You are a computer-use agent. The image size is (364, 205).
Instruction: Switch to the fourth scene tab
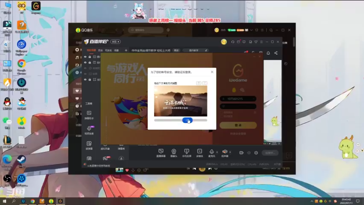pyautogui.click(x=116, y=50)
